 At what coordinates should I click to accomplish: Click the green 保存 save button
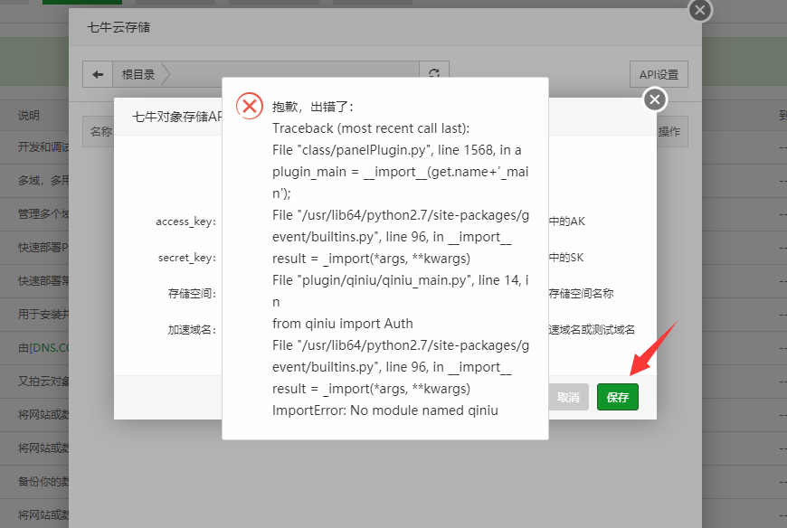coord(617,397)
